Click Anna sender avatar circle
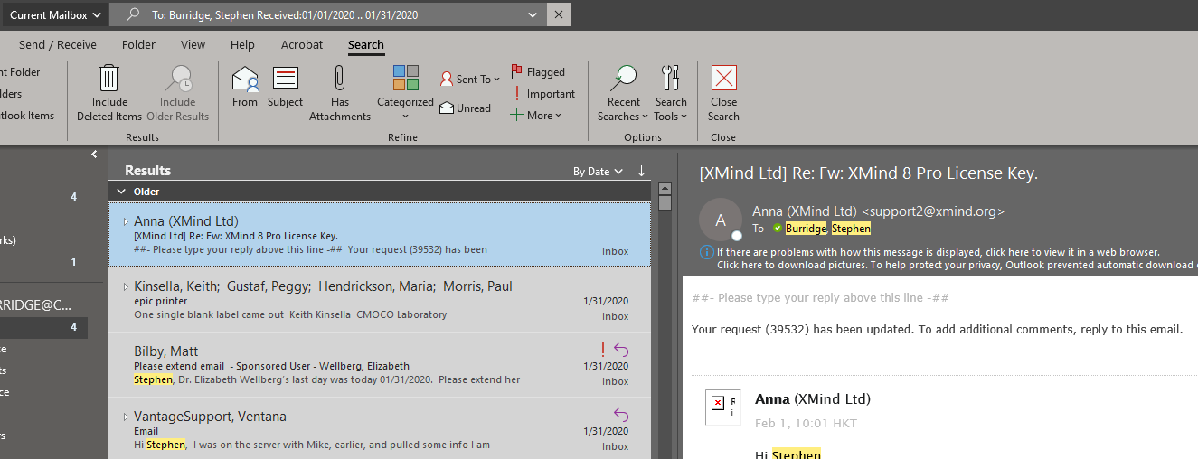This screenshot has width=1198, height=459. click(x=721, y=220)
